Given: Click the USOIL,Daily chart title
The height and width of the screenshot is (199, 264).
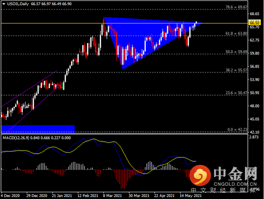Looking at the screenshot, I should click(x=18, y=4).
